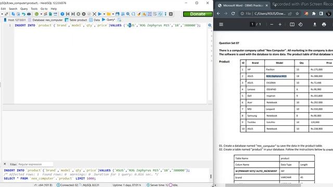Viewport: 333px width, 187px height.
Task: Open the PDF viewer hamburger menu
Action: 221,24
